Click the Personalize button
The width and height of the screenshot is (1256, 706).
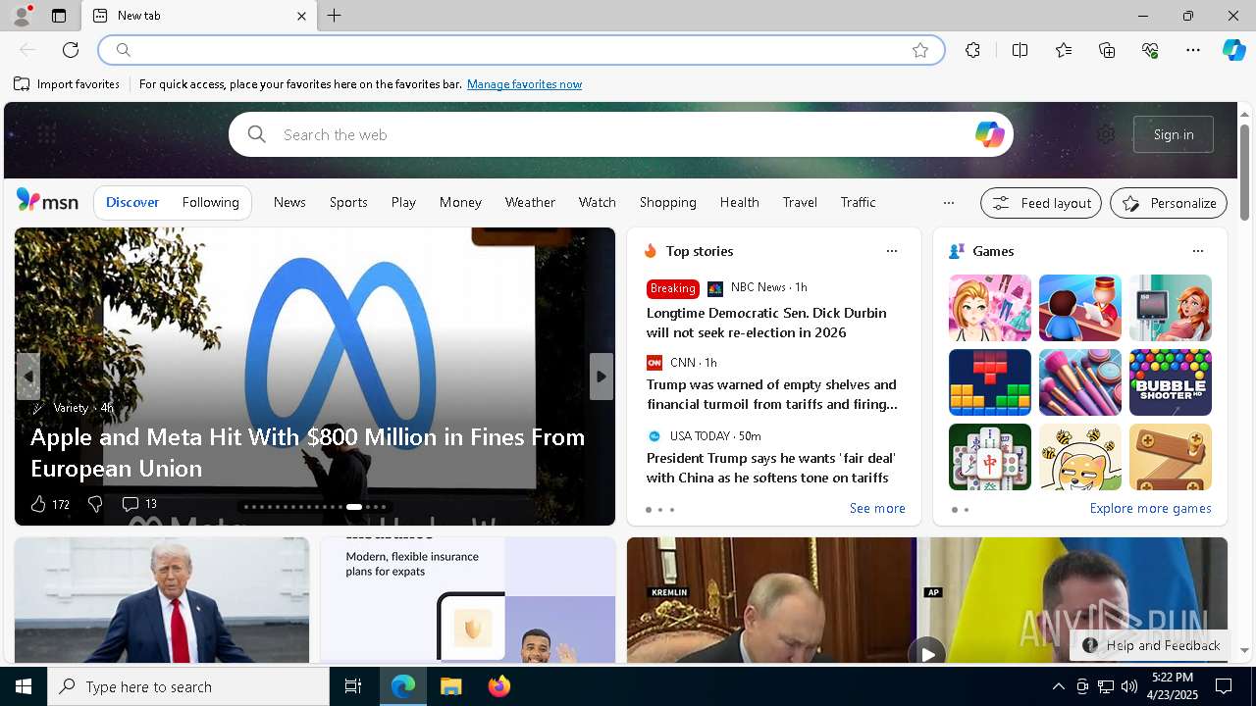[1169, 203]
